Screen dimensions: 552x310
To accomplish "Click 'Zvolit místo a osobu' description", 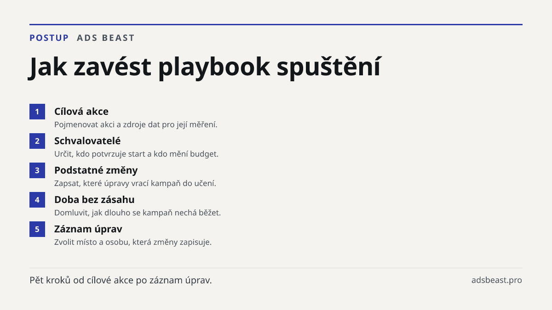I will coord(133,242).
